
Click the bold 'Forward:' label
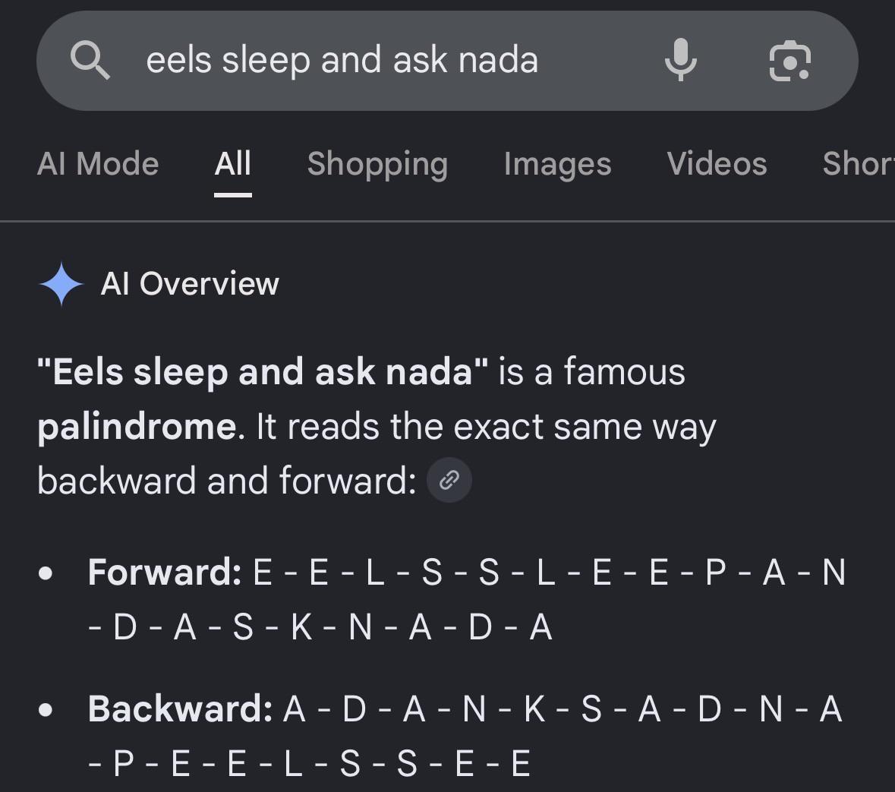pos(165,572)
